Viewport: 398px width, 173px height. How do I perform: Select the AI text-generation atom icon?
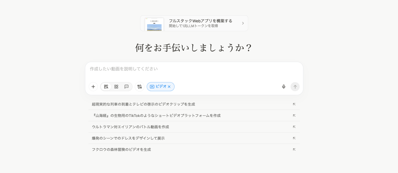click(x=106, y=87)
